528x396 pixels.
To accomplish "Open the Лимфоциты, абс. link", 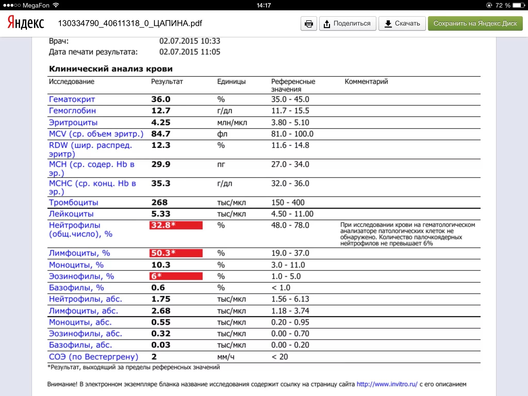I will point(83,311).
